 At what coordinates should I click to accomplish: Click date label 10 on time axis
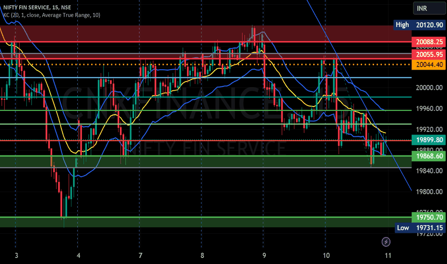(x=326, y=255)
